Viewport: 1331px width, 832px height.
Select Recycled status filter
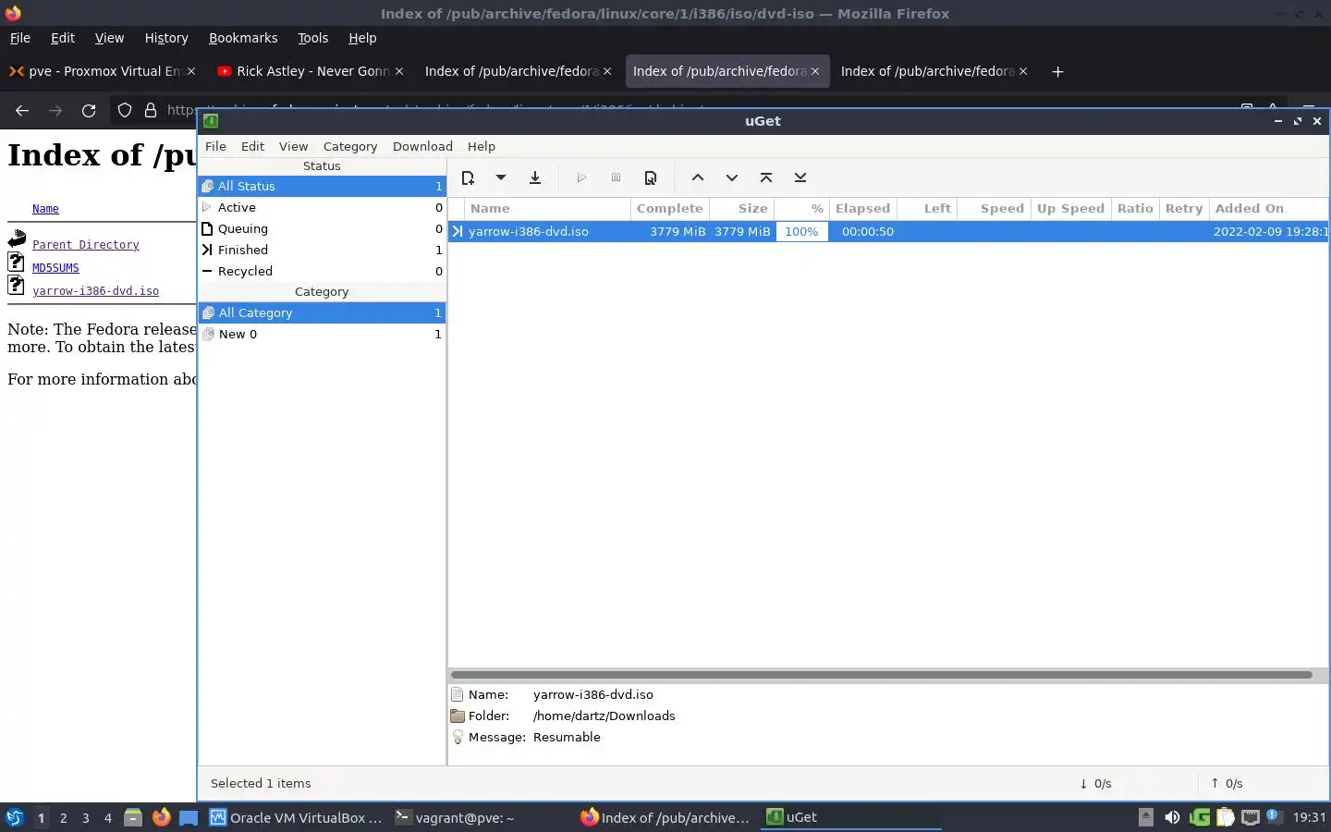tap(322, 271)
